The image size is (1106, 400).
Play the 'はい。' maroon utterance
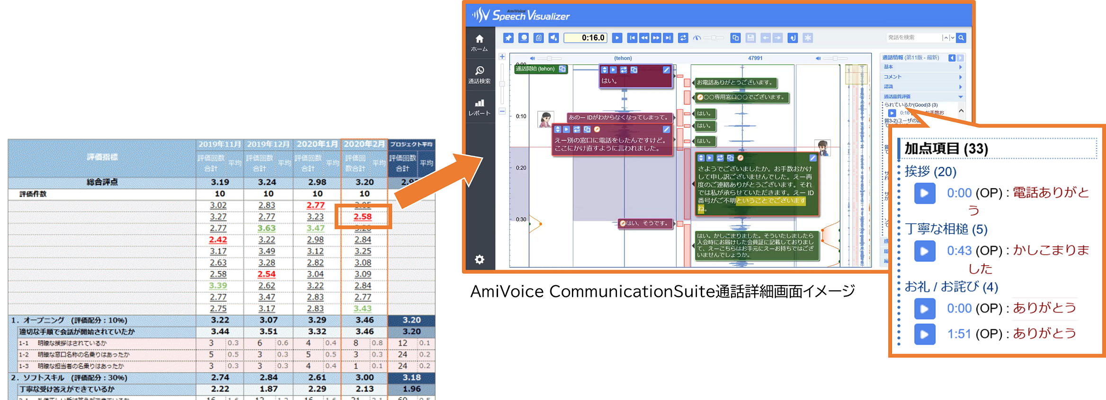tap(613, 70)
